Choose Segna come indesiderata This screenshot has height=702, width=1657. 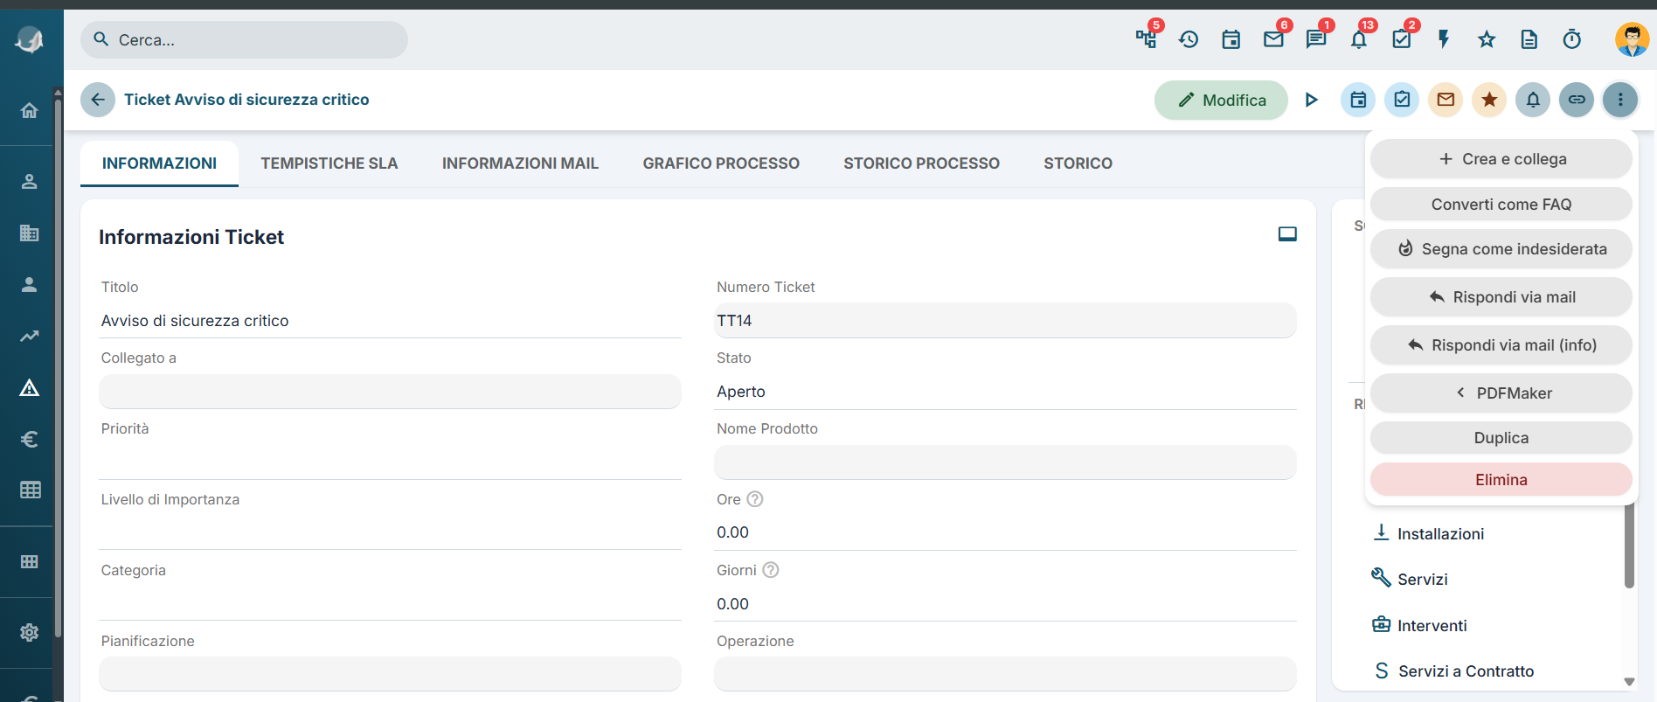(1501, 249)
